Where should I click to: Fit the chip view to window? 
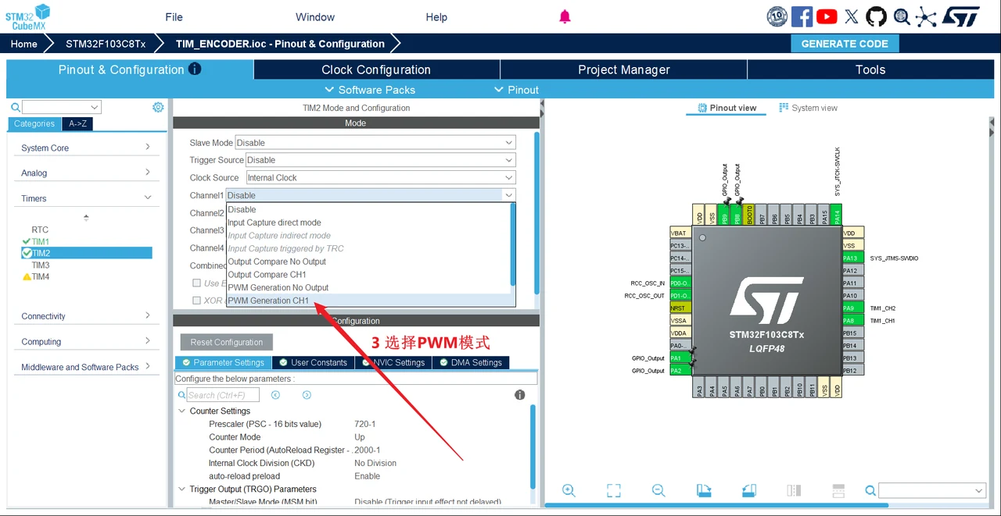pos(614,490)
